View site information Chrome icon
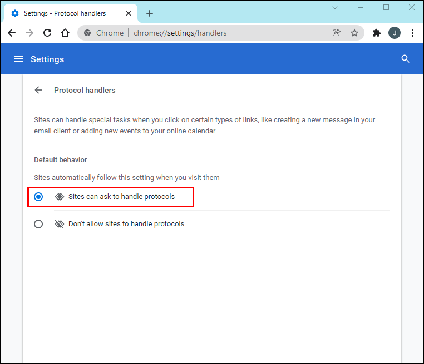Screen dimensions: 424x364 [x=87, y=33]
